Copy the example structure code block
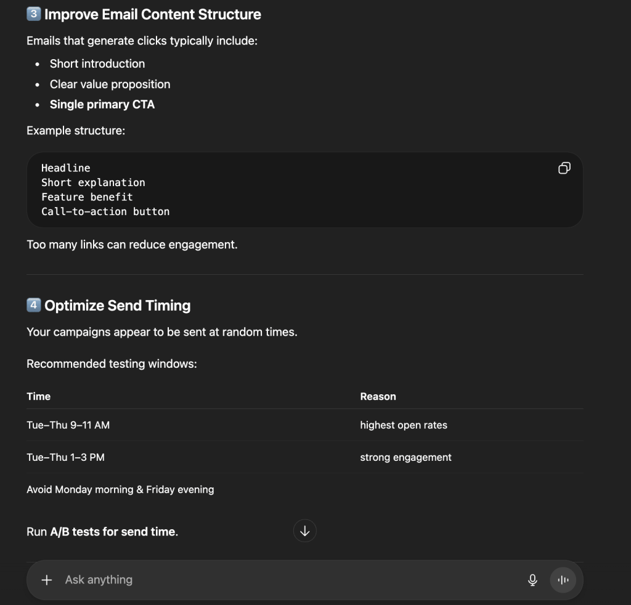This screenshot has width=631, height=605. 564,168
